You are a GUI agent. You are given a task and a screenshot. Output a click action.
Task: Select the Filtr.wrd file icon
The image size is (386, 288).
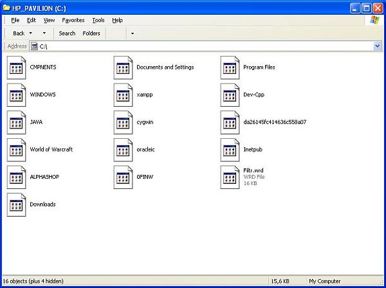pyautogui.click(x=230, y=177)
